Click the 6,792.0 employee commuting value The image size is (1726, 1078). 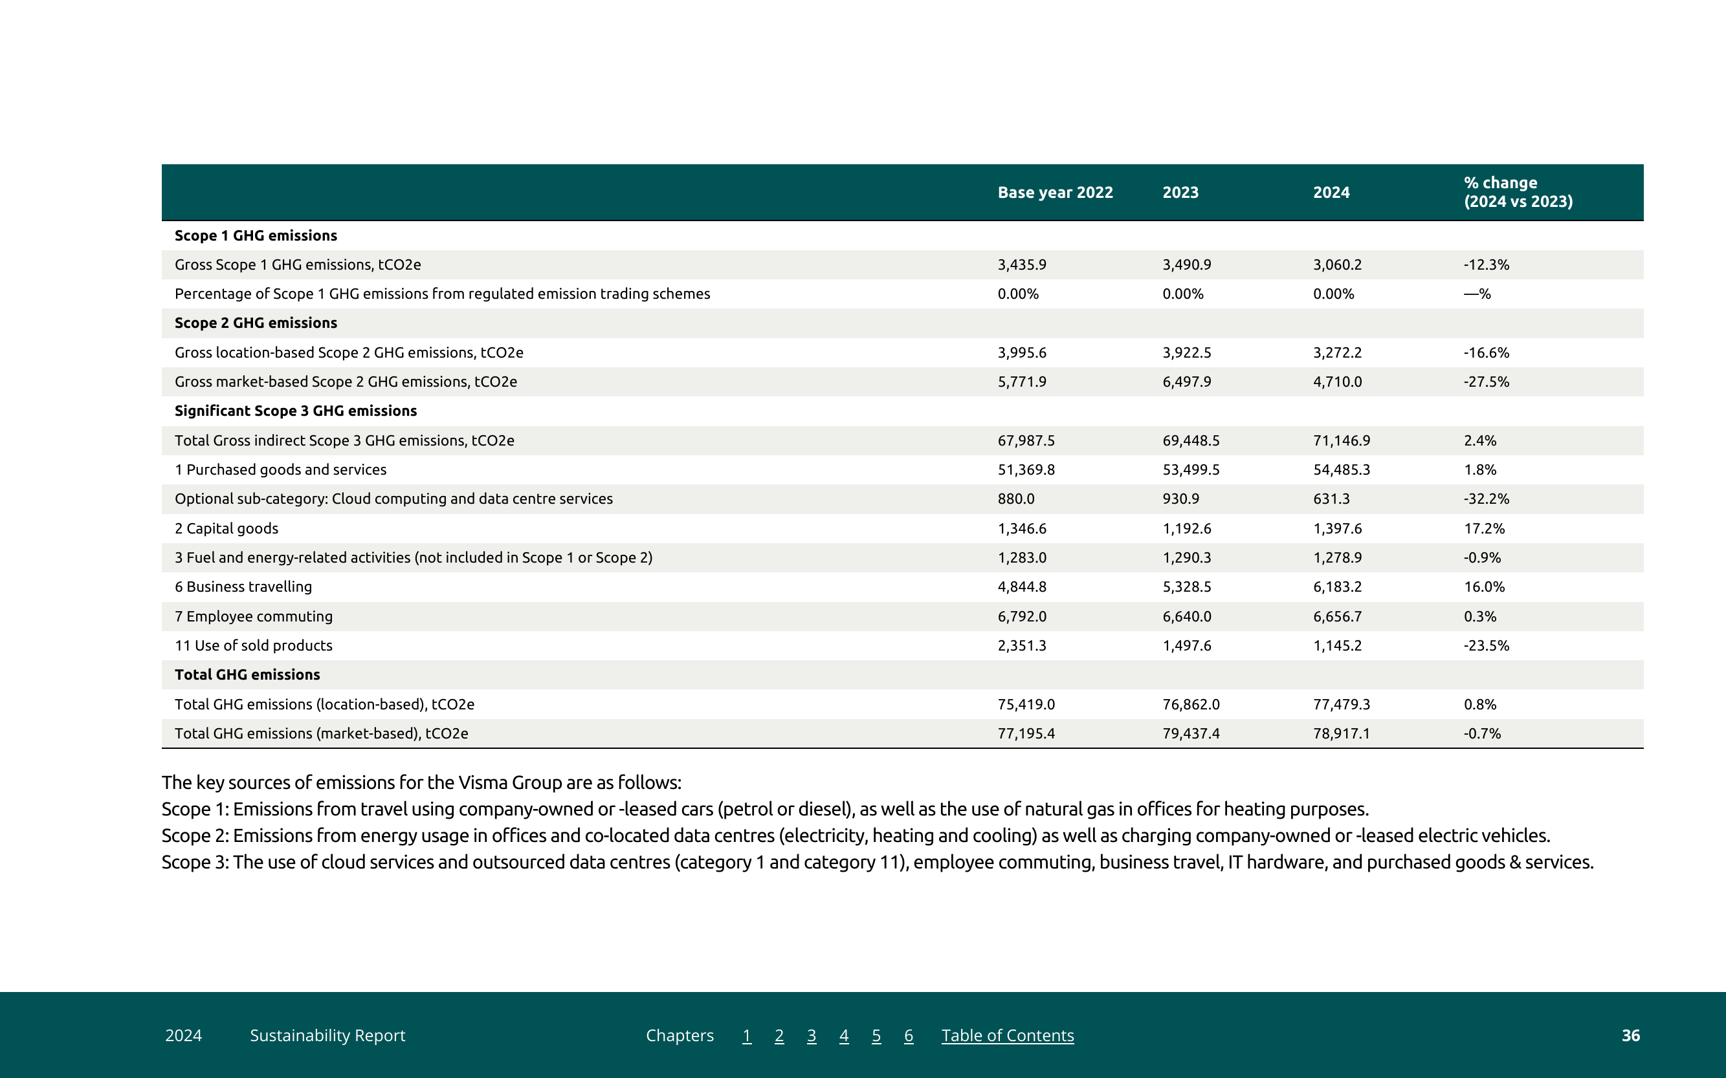coord(1022,616)
